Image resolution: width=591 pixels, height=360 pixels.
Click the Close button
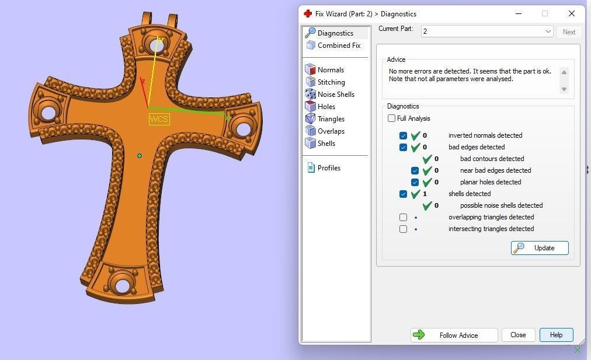(518, 335)
